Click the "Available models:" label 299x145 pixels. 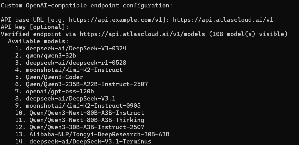point(38,41)
